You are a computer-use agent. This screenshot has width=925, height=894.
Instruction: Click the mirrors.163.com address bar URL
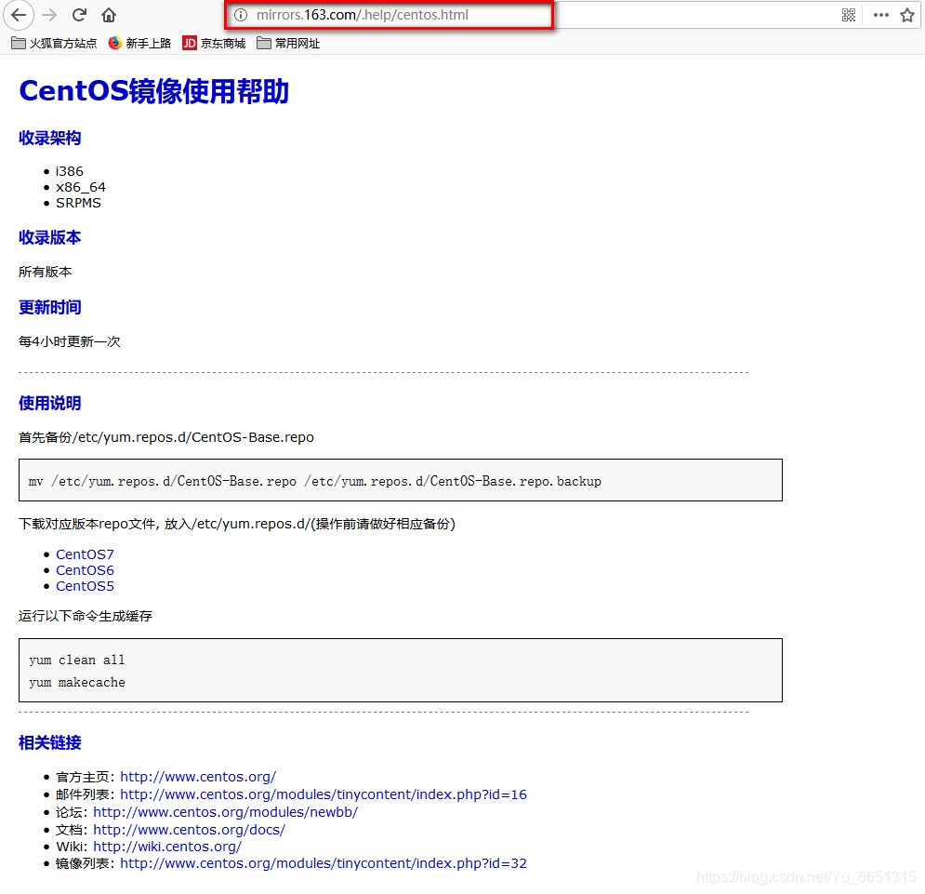363,15
